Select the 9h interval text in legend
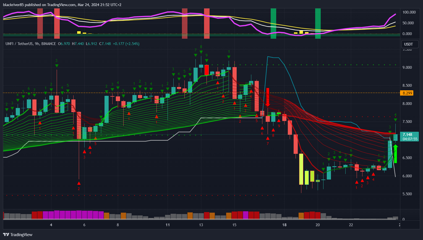 point(37,44)
